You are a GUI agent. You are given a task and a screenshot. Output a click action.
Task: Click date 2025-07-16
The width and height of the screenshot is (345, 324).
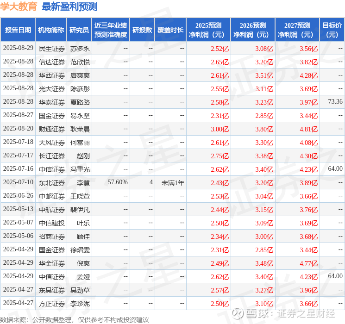(x=18, y=168)
